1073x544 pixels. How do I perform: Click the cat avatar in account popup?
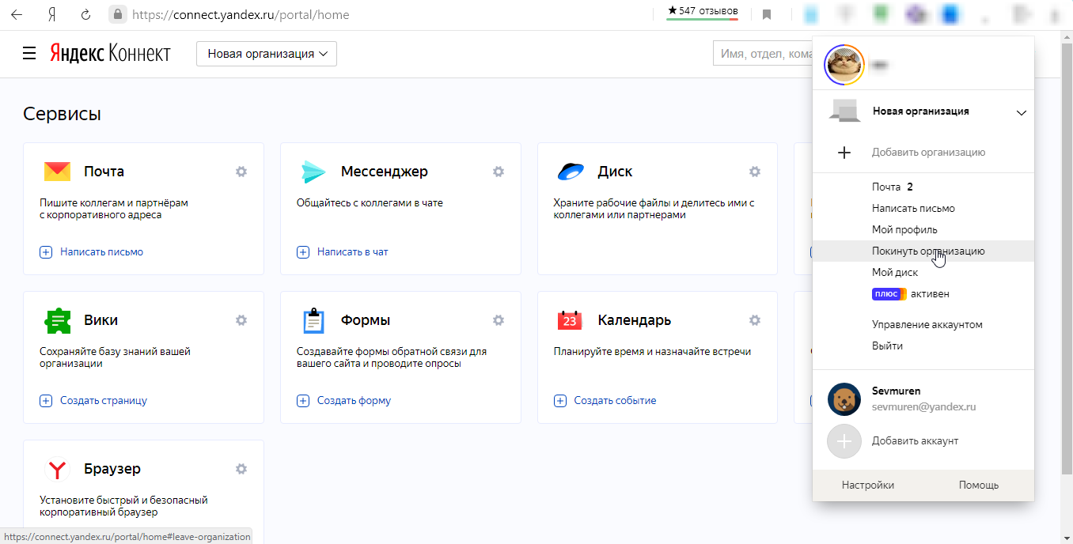(x=844, y=65)
